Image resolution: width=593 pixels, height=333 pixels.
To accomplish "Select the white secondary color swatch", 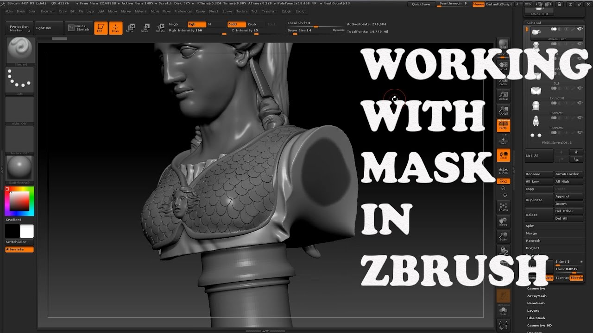I will [x=27, y=231].
